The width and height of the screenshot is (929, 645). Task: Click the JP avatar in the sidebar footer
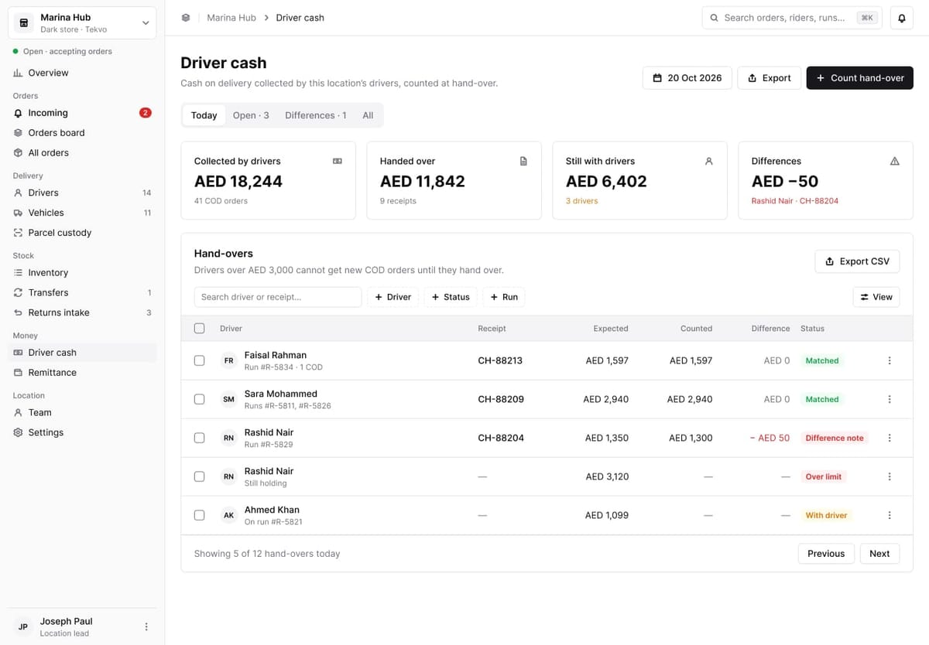click(23, 626)
